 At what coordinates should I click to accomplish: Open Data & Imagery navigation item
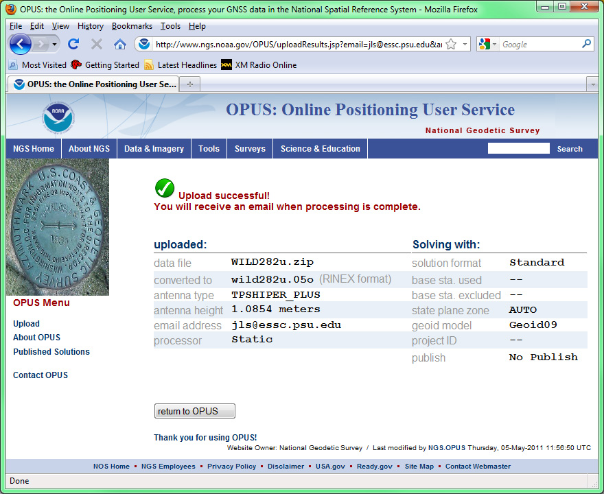[x=154, y=149]
